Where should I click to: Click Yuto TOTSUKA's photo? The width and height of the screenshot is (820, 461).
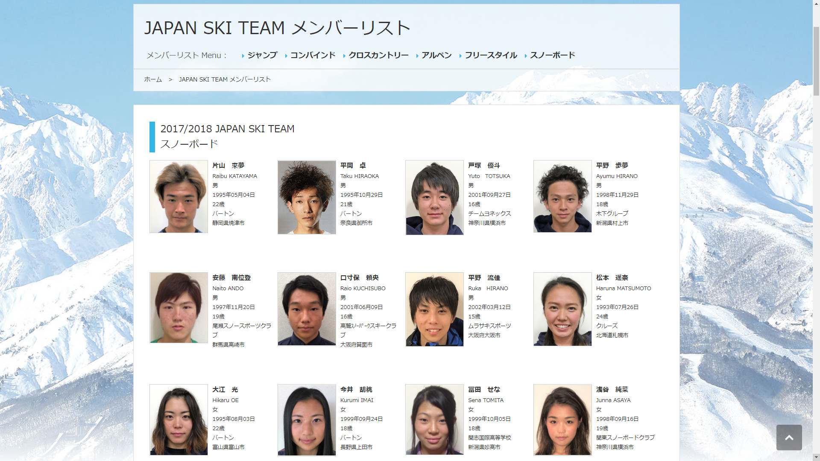[434, 197]
